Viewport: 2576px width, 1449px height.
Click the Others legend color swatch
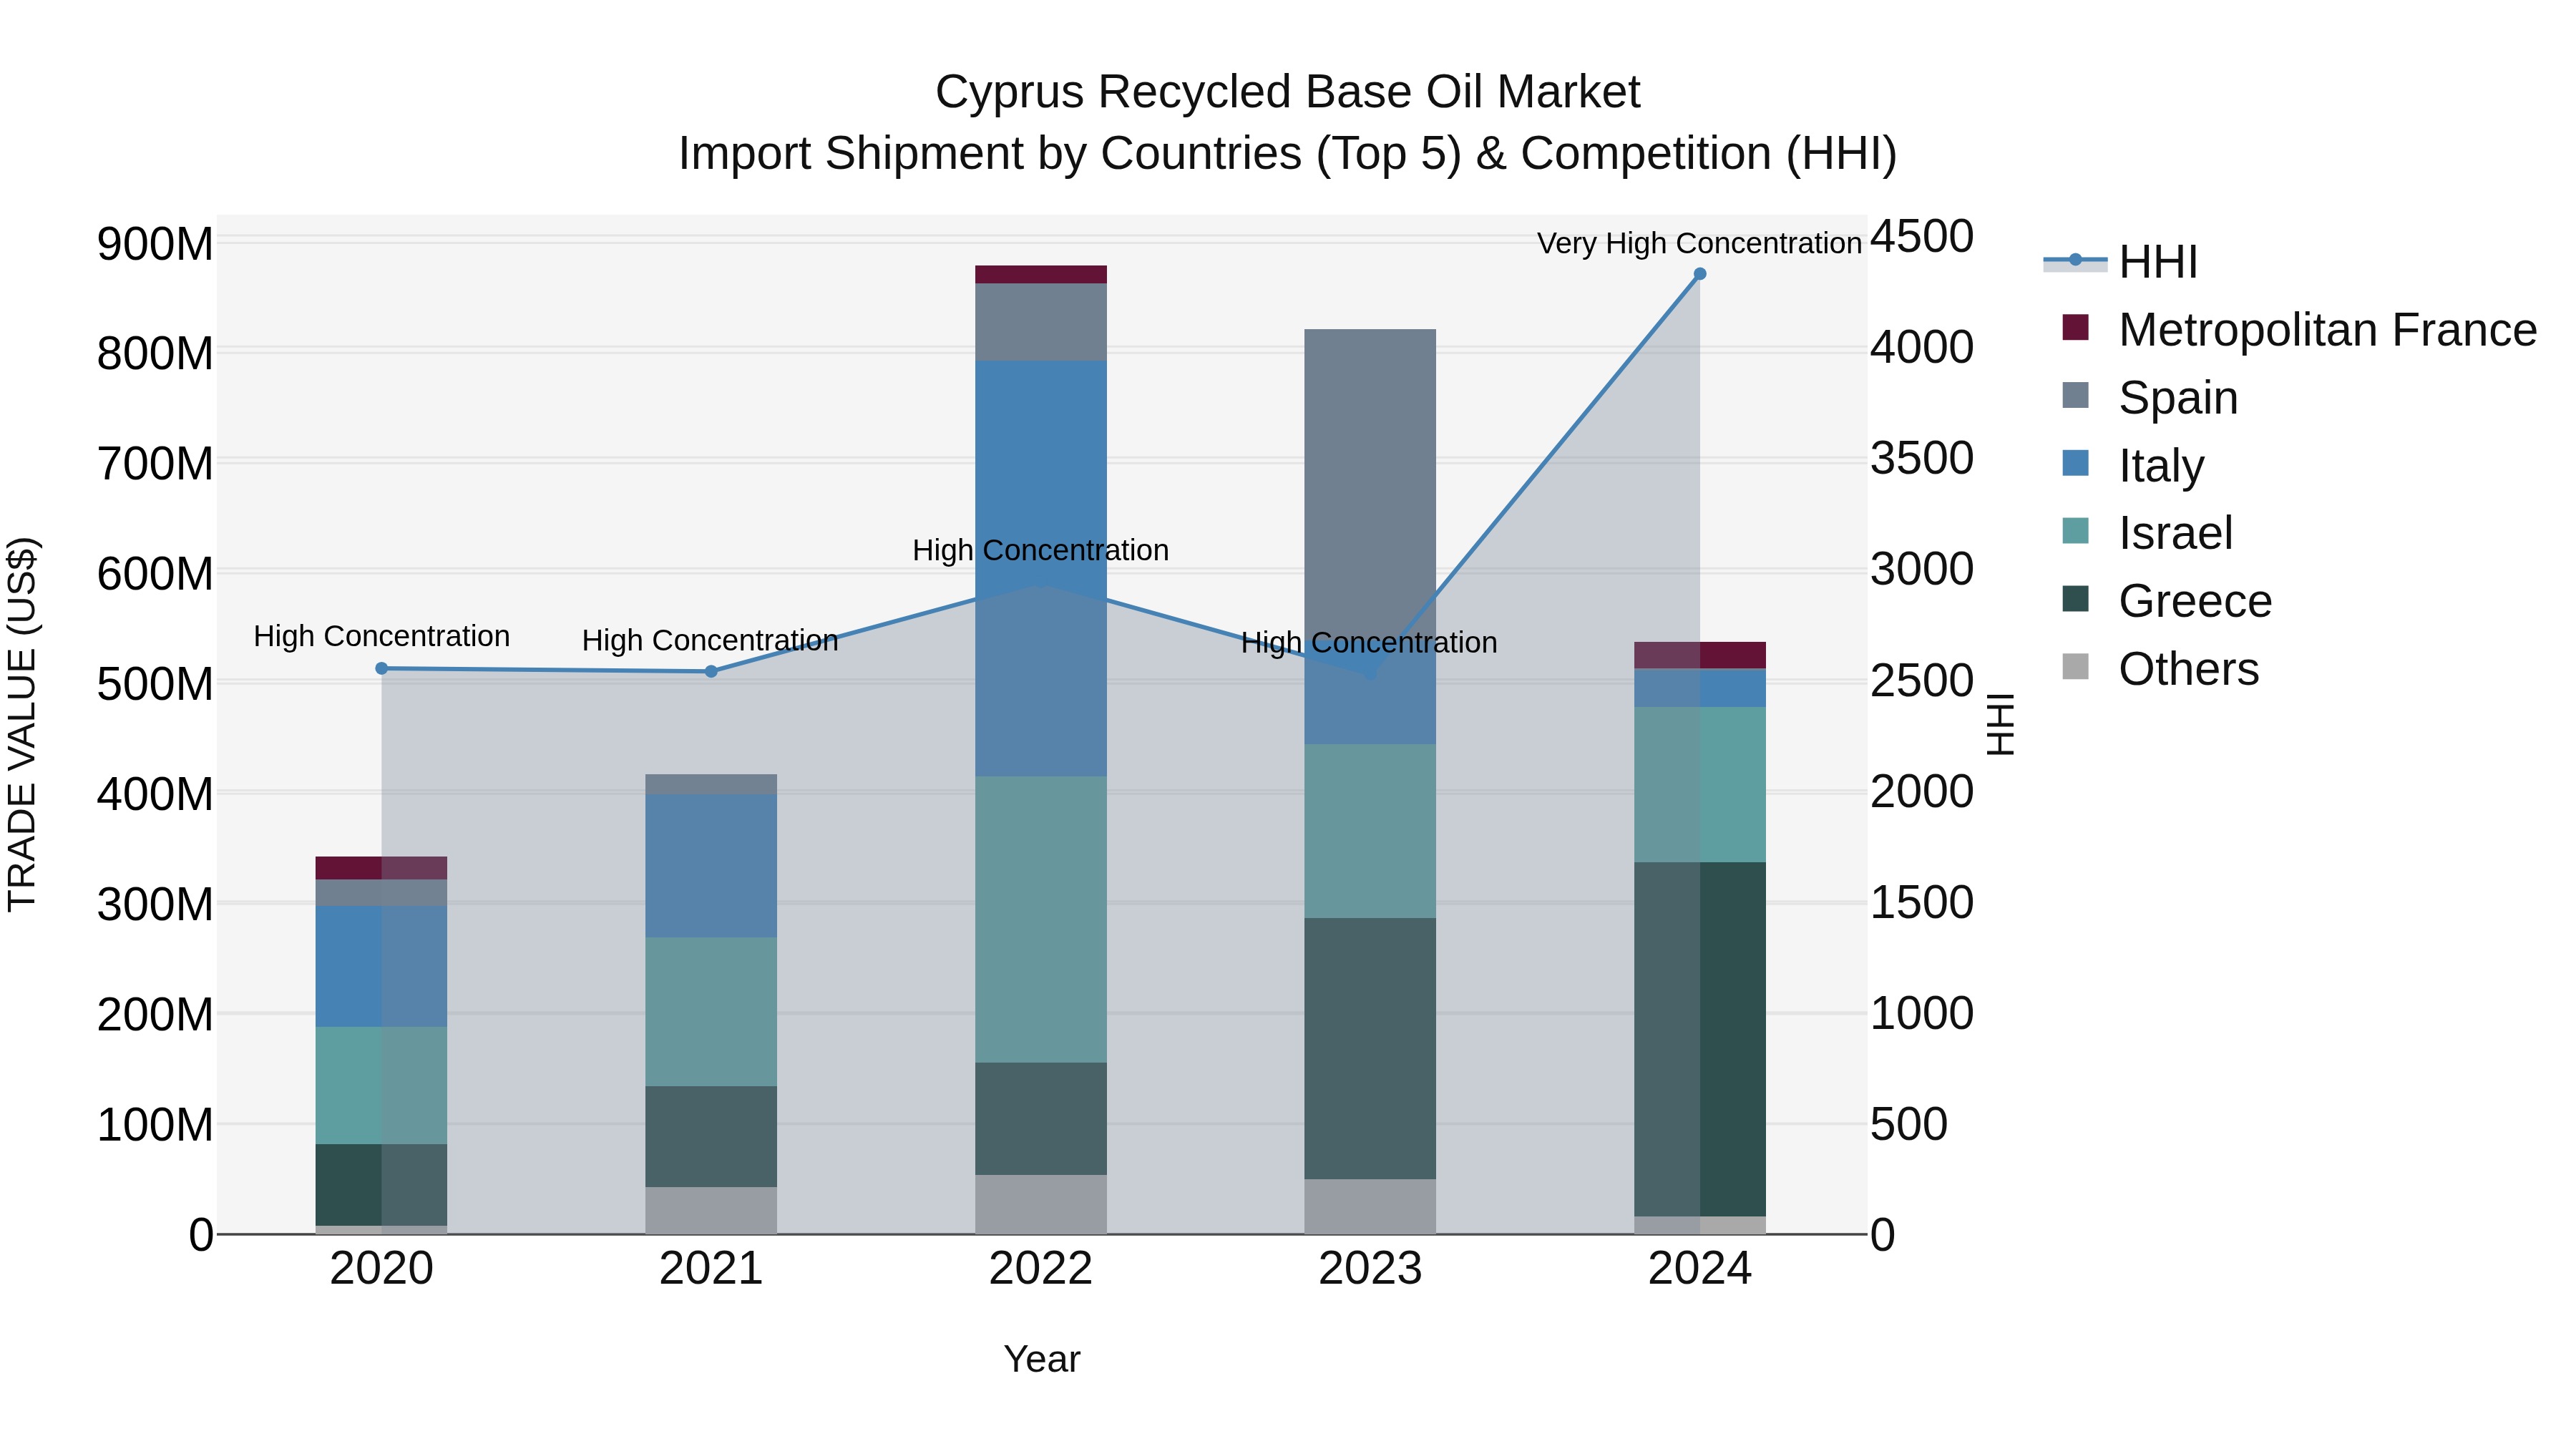[x=2075, y=667]
